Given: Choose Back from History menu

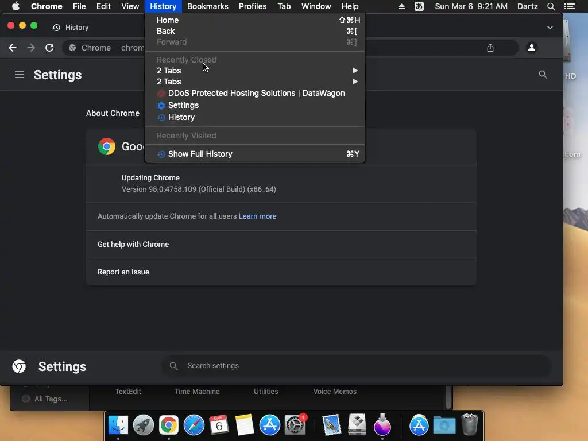Looking at the screenshot, I should [255, 31].
